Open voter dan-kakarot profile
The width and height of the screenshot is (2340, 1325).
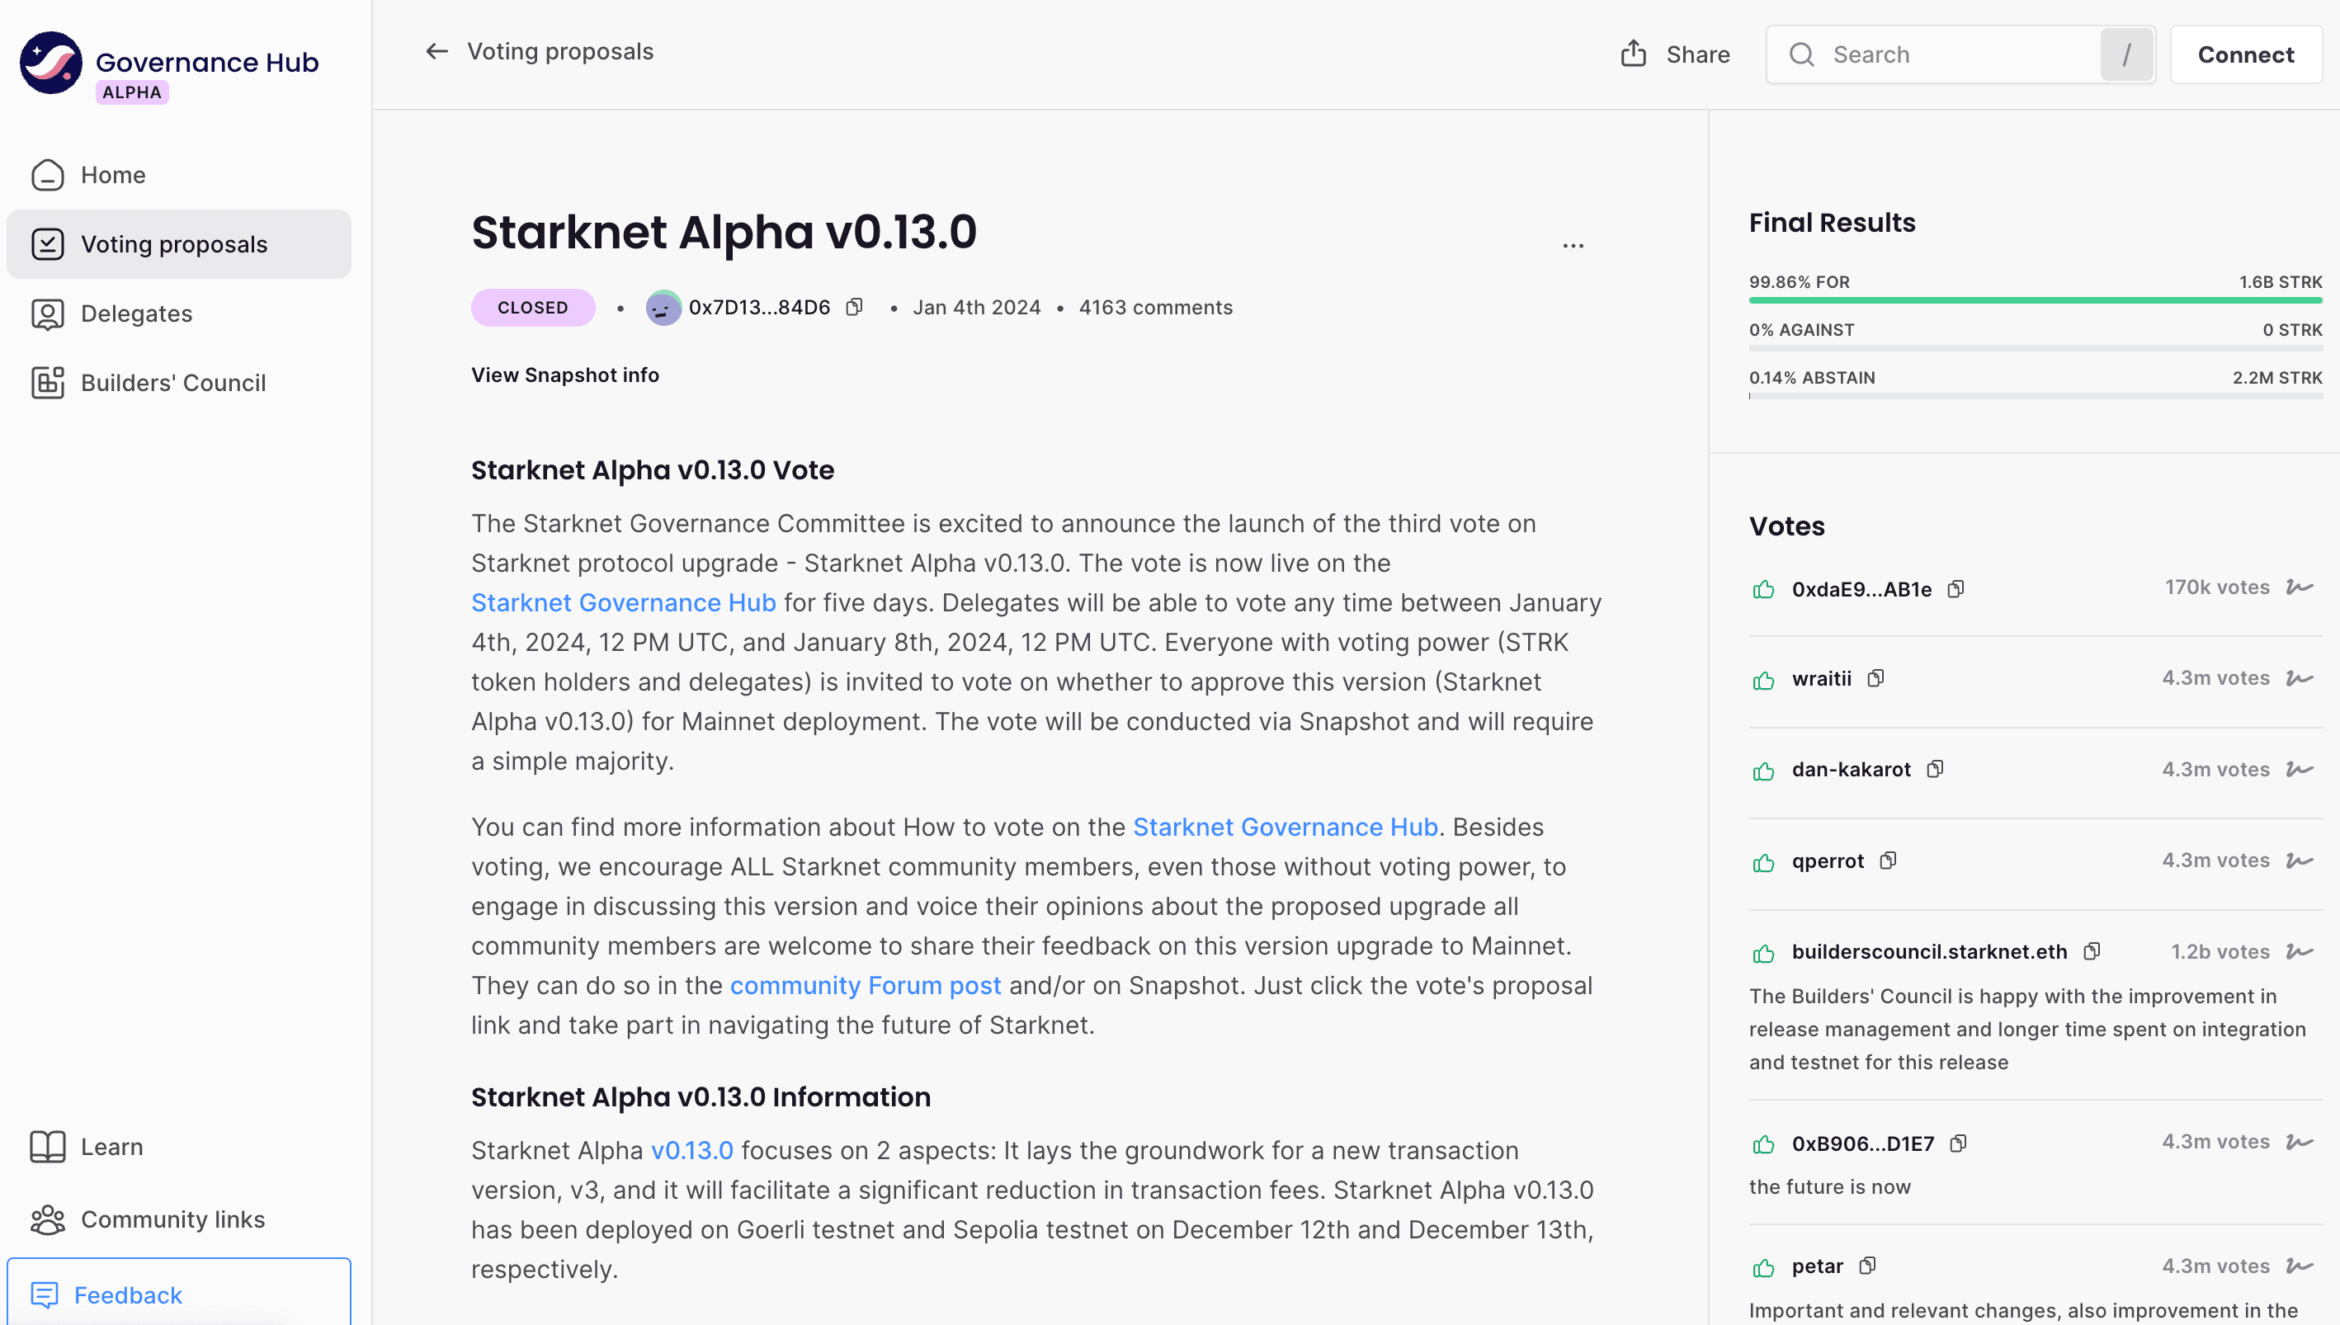click(x=1852, y=769)
